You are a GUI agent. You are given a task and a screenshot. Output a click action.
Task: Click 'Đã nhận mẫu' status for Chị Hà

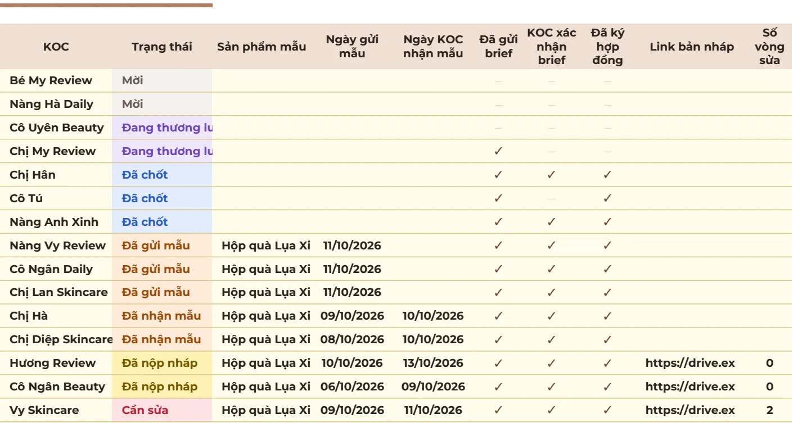(161, 316)
